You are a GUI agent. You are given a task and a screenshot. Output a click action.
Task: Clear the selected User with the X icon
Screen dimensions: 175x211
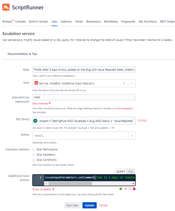tap(124, 83)
